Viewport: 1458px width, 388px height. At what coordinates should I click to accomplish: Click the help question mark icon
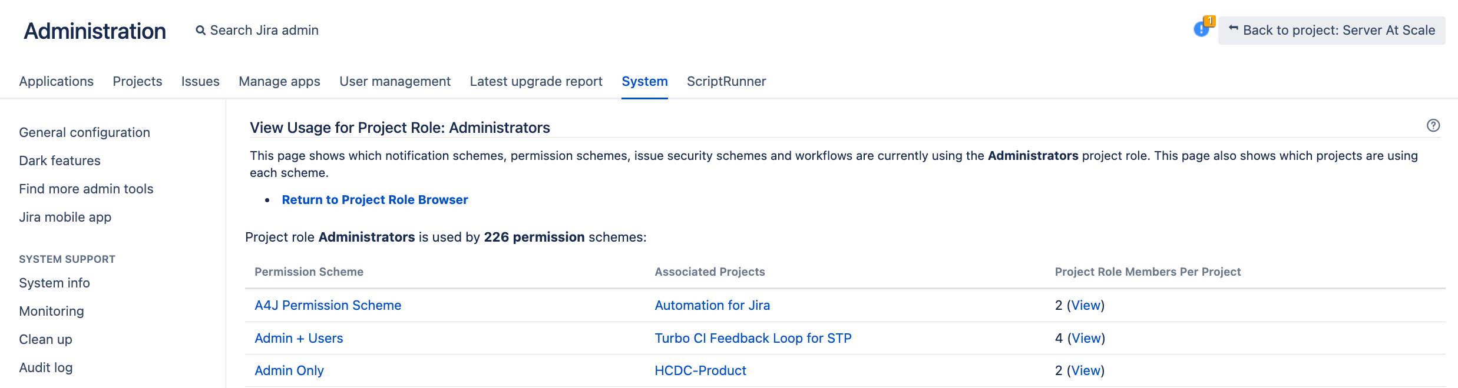click(x=1433, y=125)
